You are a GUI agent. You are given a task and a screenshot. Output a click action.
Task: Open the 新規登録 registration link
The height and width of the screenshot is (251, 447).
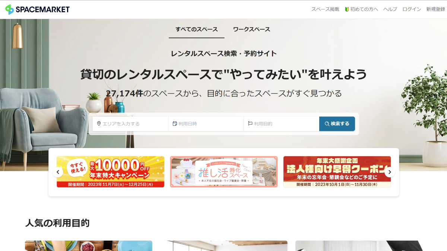[435, 9]
